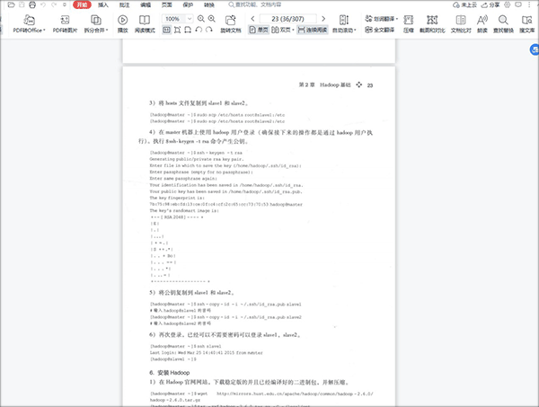Viewport: 539px width, 407px height.
Task: Switch to the 批注 tab
Action: pos(125,4)
